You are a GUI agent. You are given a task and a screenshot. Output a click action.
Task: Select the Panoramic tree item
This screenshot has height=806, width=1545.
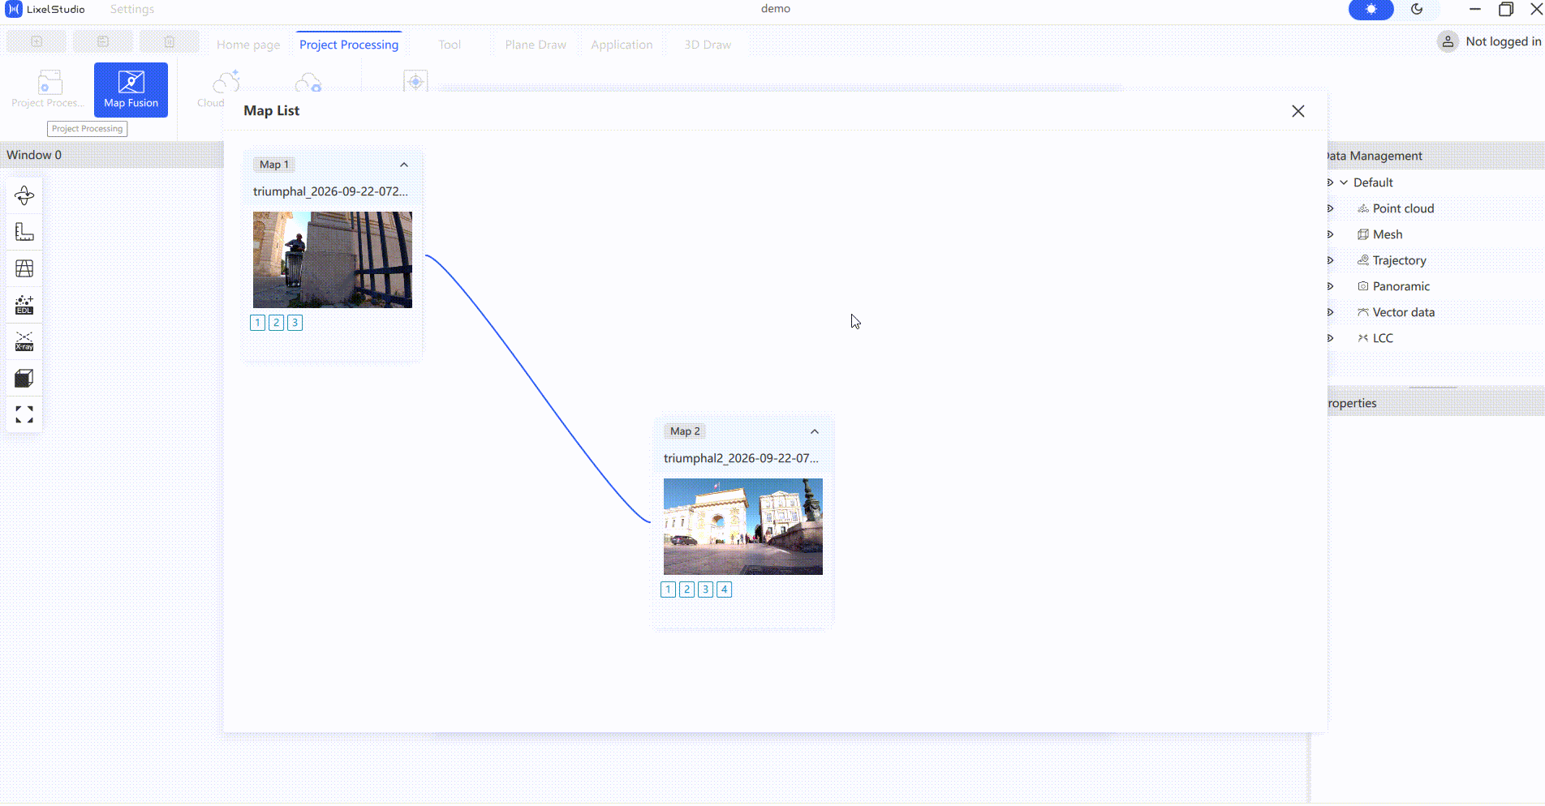(x=1401, y=286)
